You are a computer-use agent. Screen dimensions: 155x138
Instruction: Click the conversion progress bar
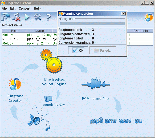coord(92,24)
